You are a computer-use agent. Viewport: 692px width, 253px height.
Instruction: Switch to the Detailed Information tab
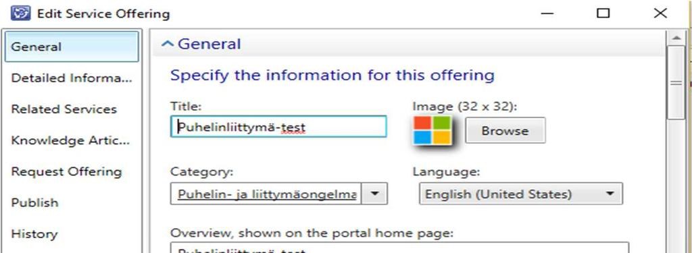point(72,78)
